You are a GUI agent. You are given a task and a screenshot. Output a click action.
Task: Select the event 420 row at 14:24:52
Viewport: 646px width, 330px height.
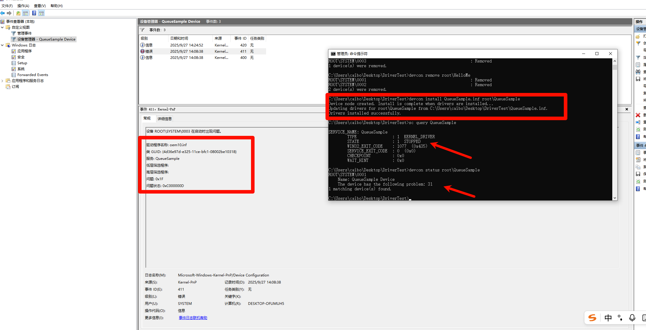click(x=203, y=45)
